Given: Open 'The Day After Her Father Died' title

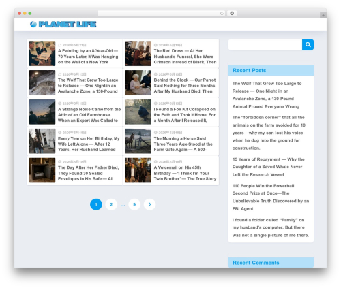Looking at the screenshot, I should click(x=89, y=173).
